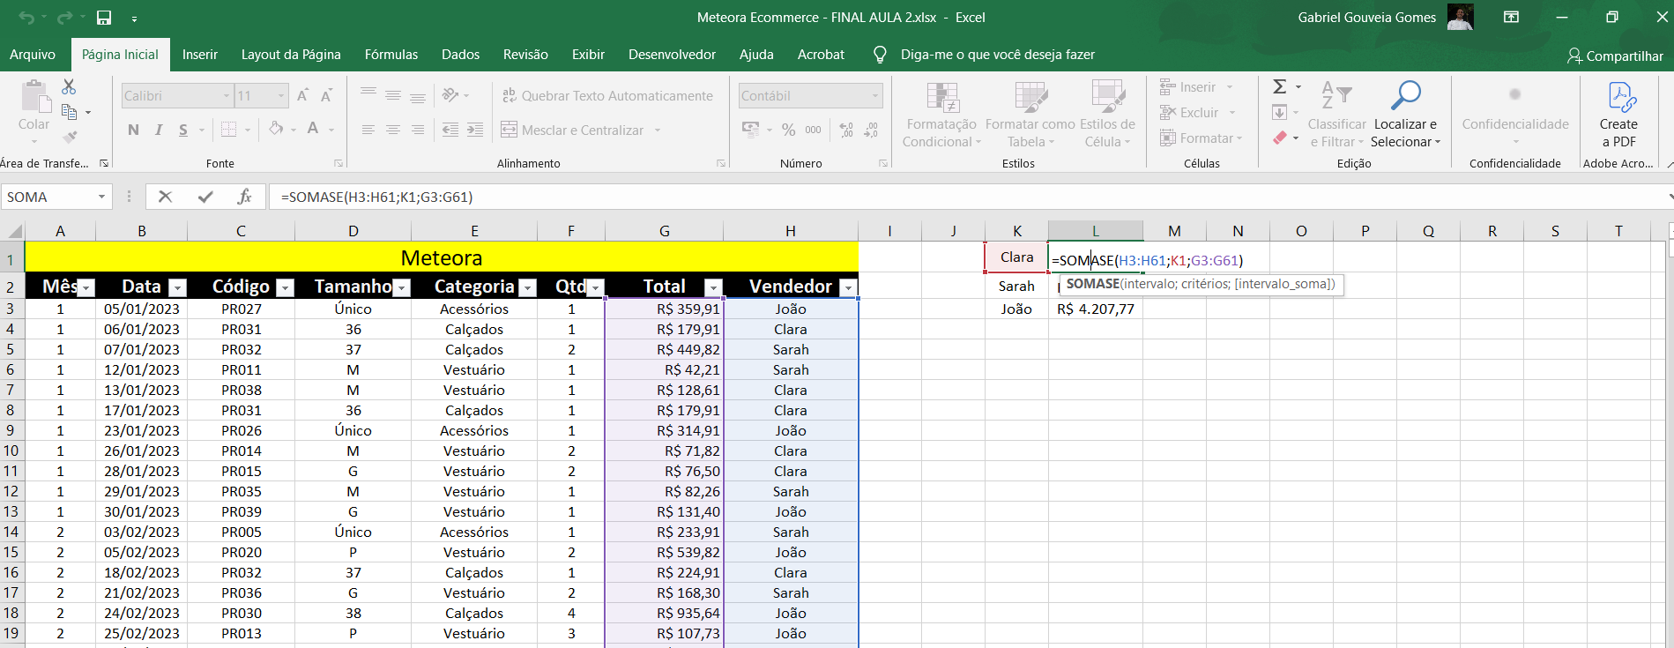Click the Classificar e Filtrar icon

click(1336, 115)
